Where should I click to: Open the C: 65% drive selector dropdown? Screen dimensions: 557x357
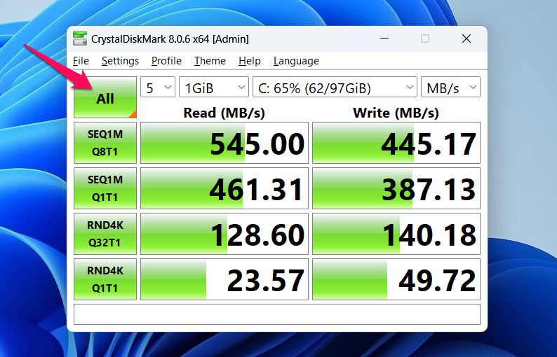(335, 87)
